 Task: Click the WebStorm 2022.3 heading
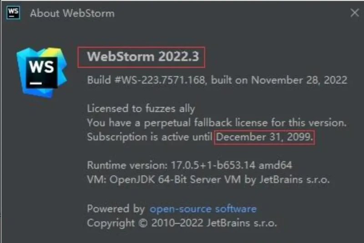click(x=143, y=56)
